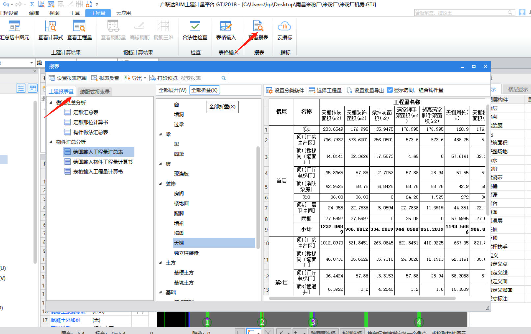Screen dimensions: 531x334
Task: Collapse the 梁 category expander
Action: 161,134
